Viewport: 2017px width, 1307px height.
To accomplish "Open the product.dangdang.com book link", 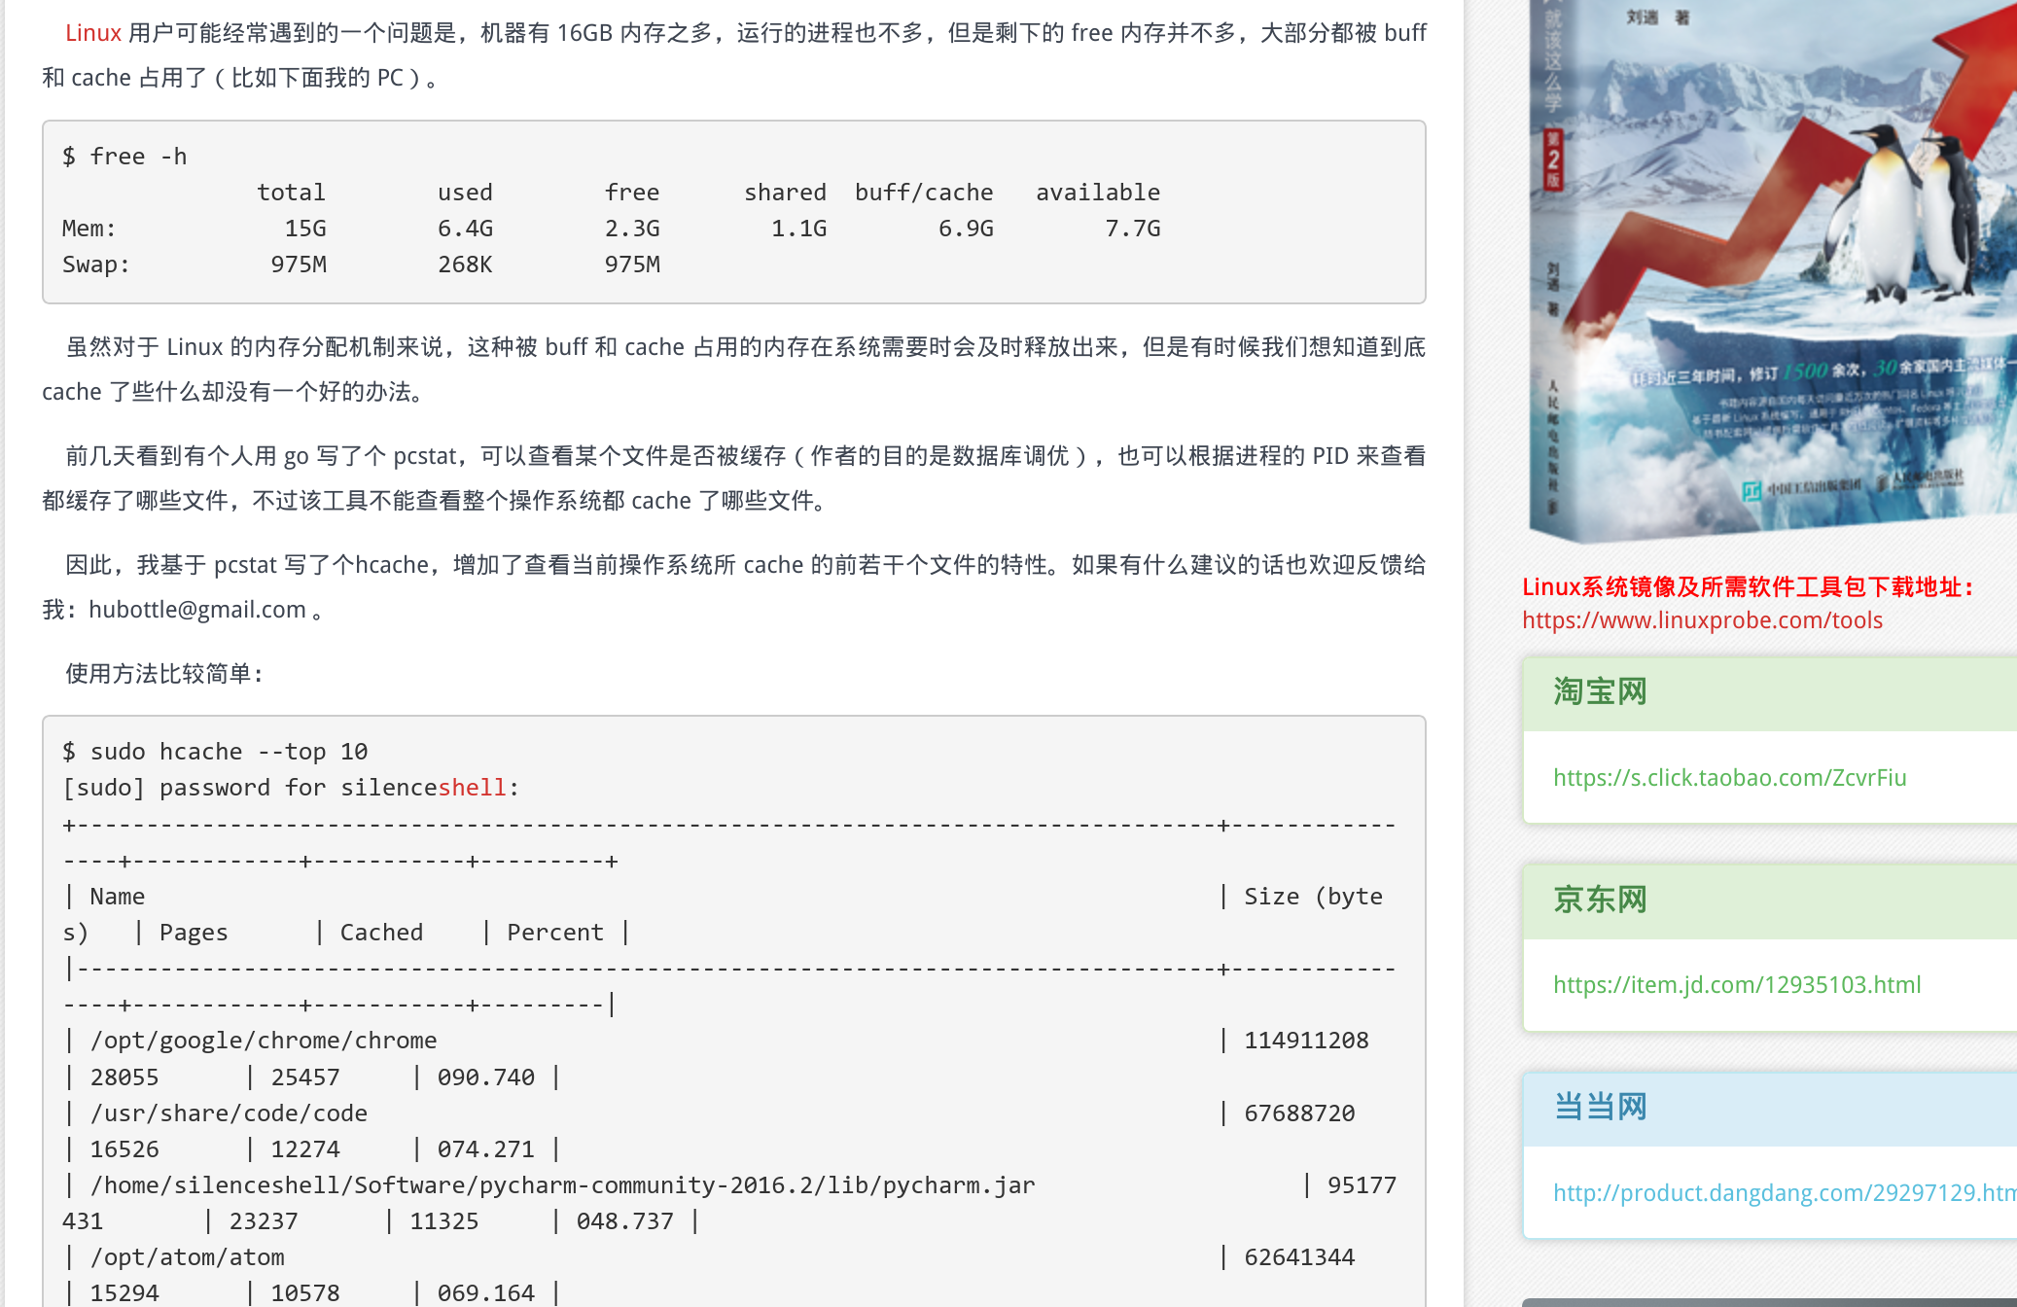I will tap(1785, 1193).
